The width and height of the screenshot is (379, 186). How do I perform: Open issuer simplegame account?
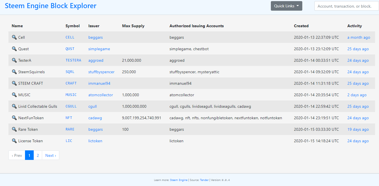click(99, 49)
